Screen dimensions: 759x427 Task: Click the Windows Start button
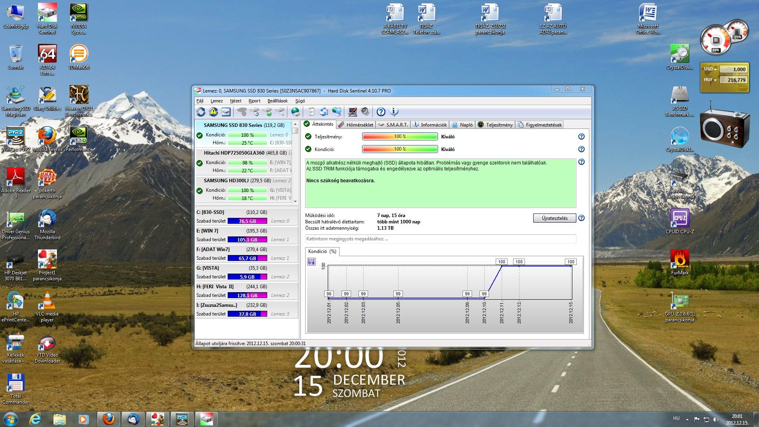[10, 419]
